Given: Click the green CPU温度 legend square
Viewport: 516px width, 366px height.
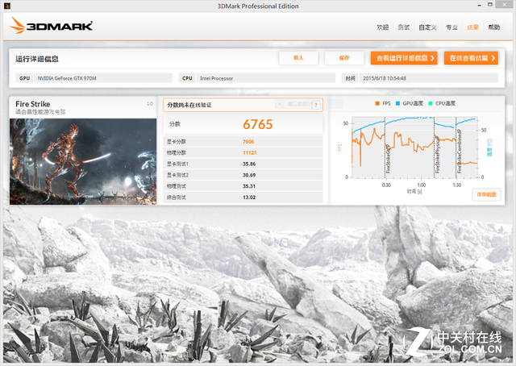Looking at the screenshot, I should point(431,103).
